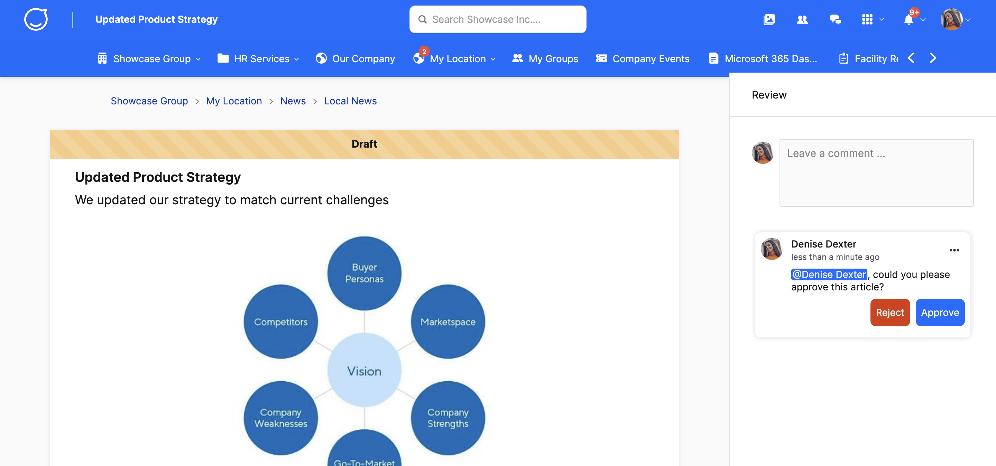This screenshot has height=466, width=996.
Task: Expand the HR Services dropdown chevron
Action: [x=297, y=59]
